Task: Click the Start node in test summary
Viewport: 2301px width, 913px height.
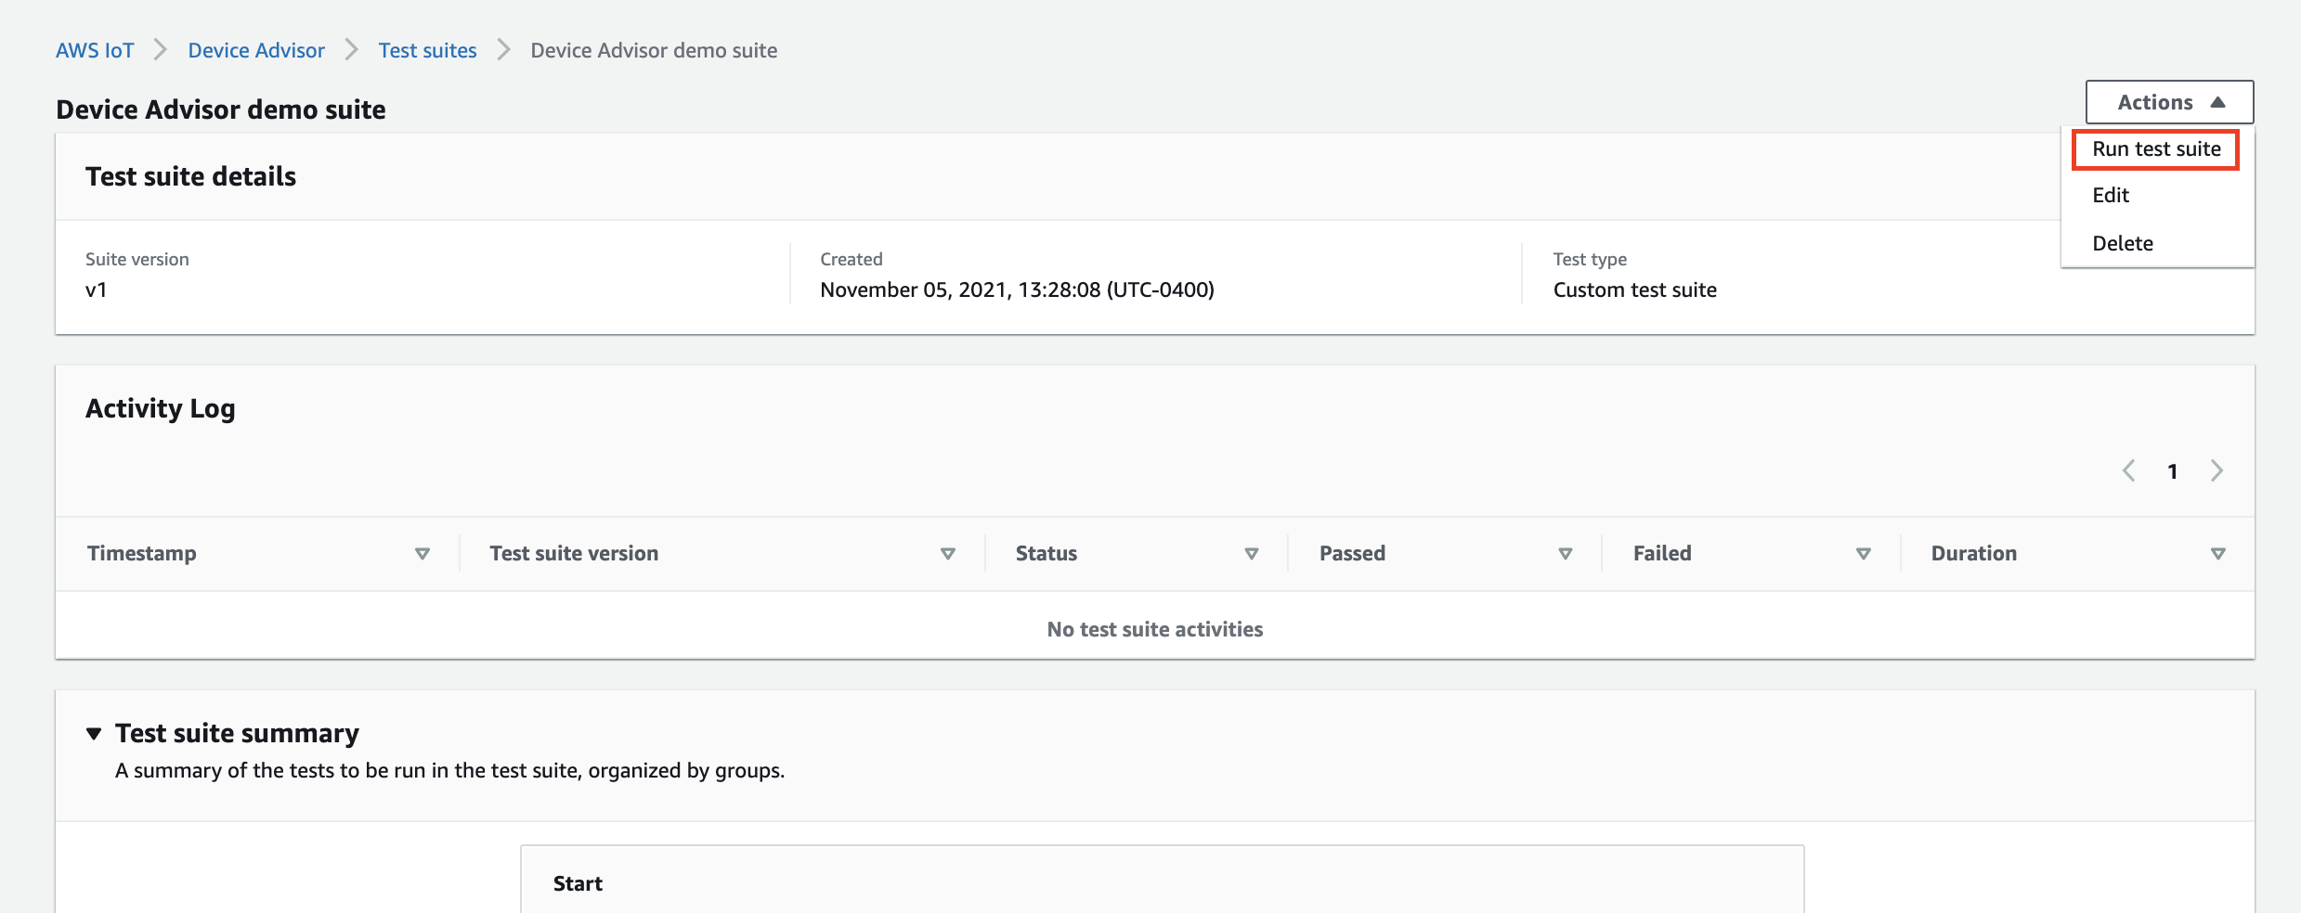Action: (x=578, y=882)
